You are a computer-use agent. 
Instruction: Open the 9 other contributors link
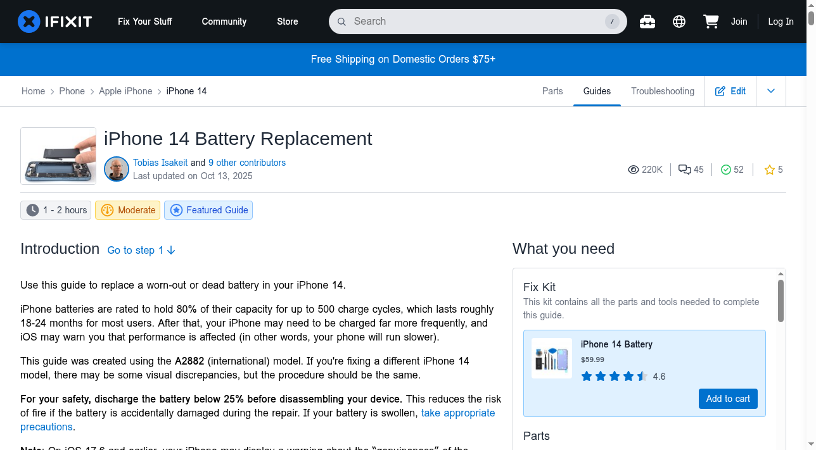[247, 163]
